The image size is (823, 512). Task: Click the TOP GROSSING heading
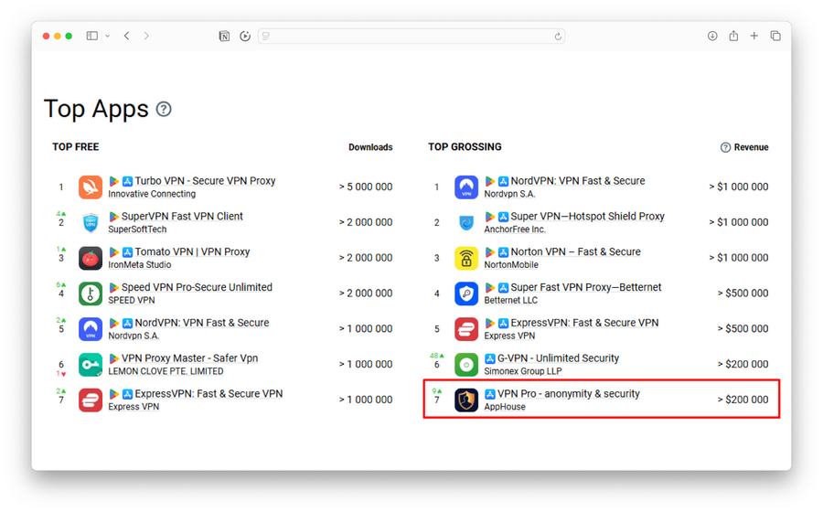click(465, 147)
